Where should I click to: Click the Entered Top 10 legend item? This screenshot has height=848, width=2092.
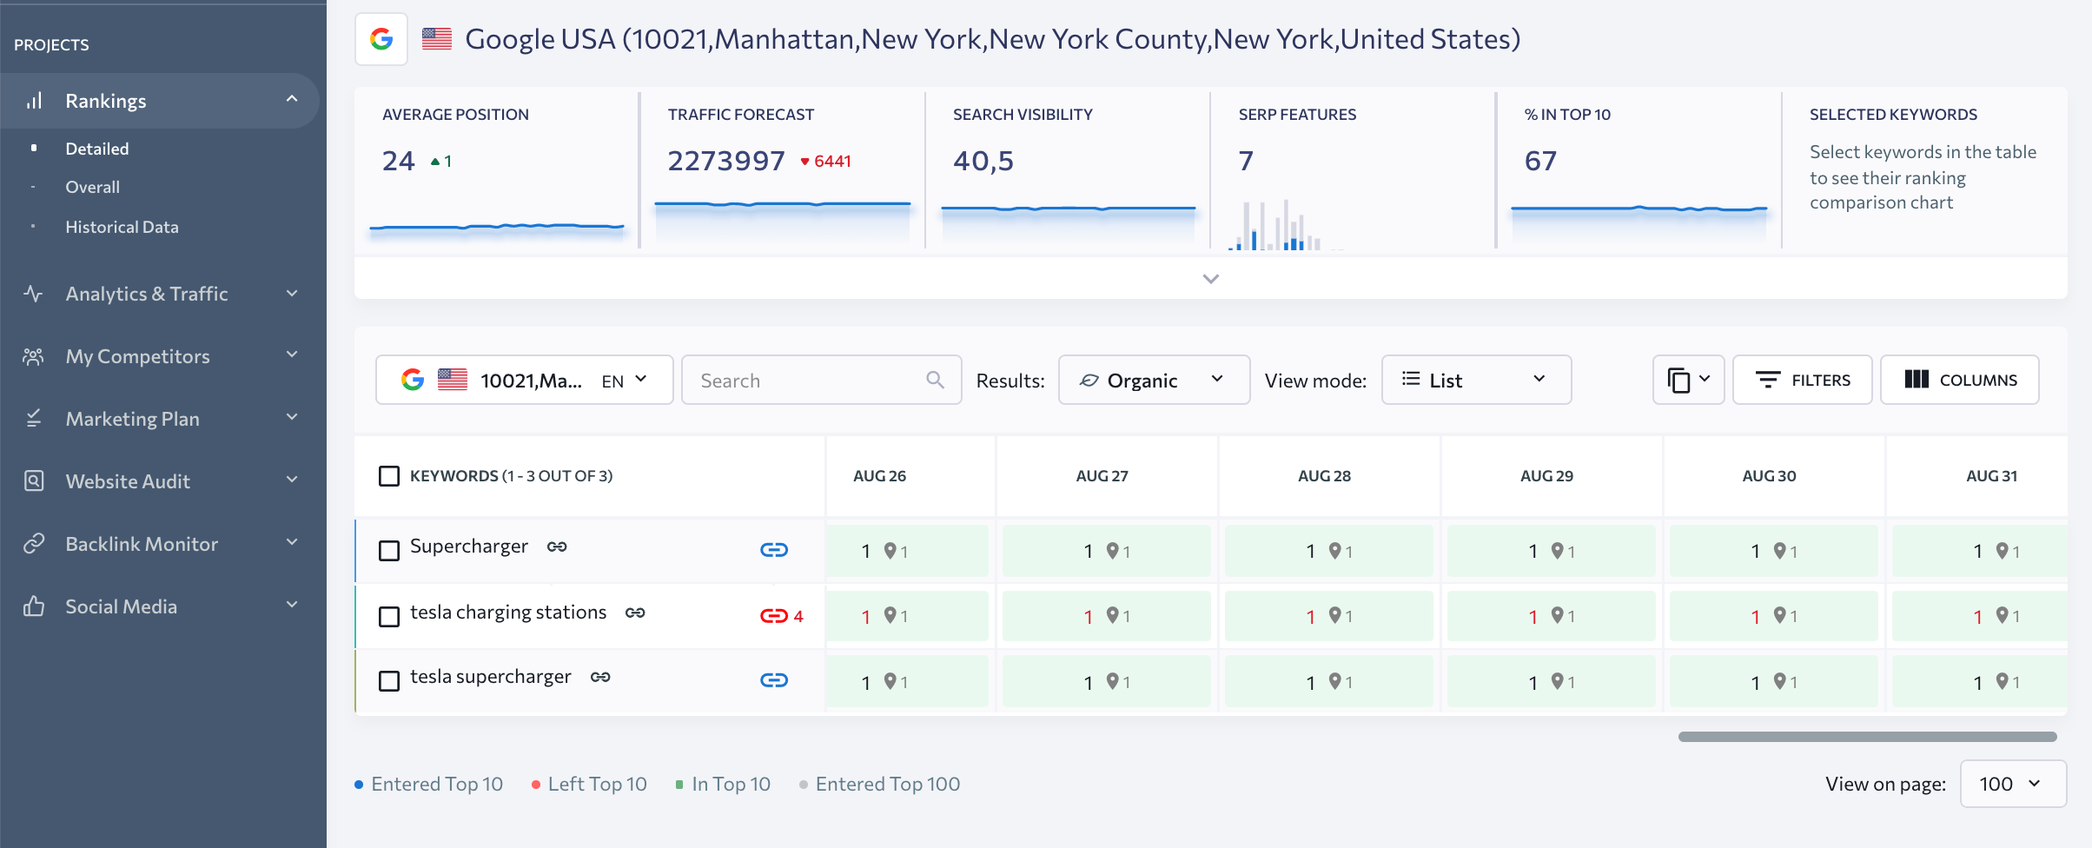tap(429, 784)
